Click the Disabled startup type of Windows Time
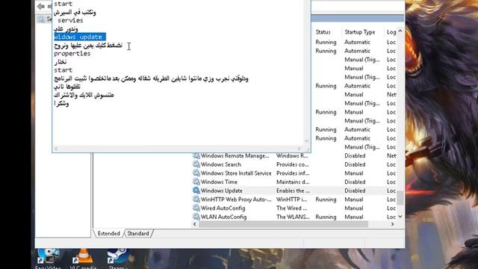Screen dimensions: 478x269 (x=355, y=182)
